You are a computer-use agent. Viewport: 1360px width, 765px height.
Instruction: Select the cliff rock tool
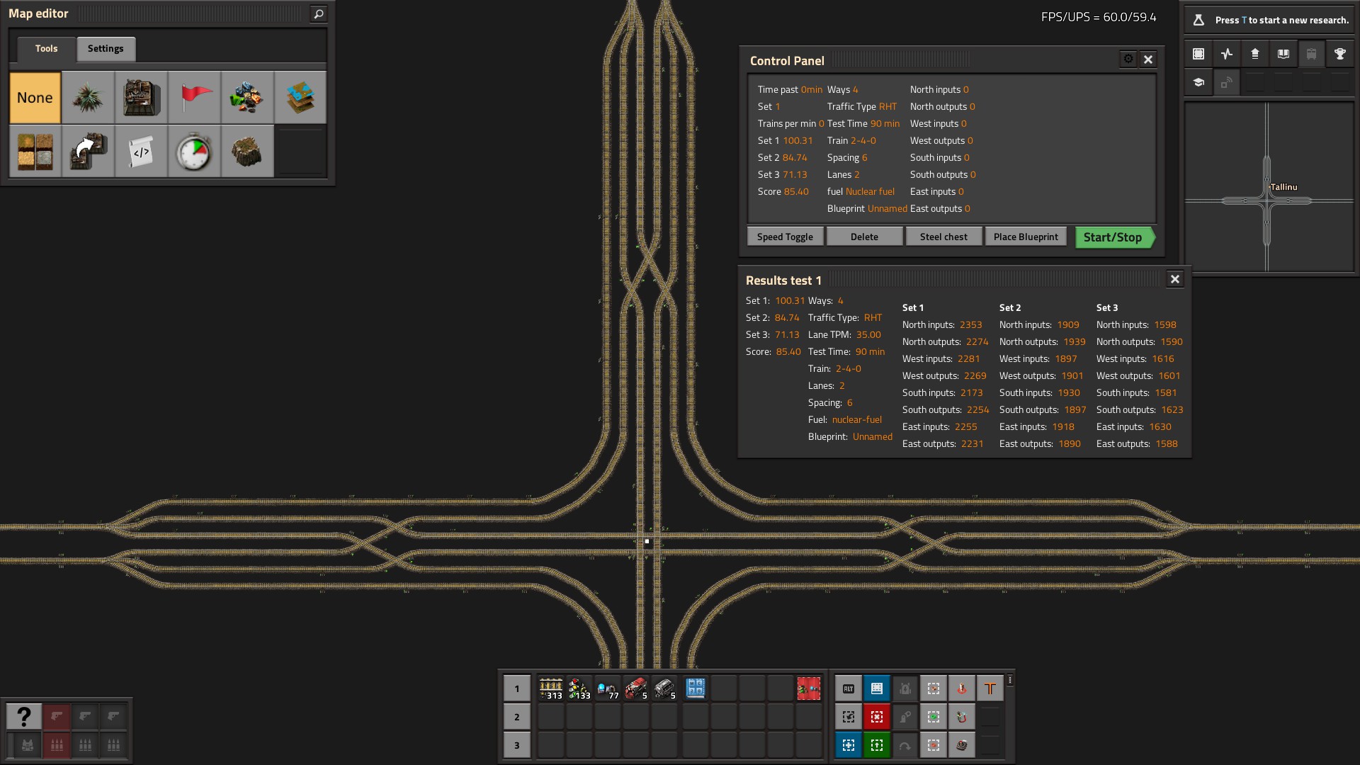click(247, 152)
